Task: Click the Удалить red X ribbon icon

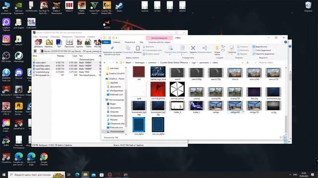Action: [x=193, y=48]
